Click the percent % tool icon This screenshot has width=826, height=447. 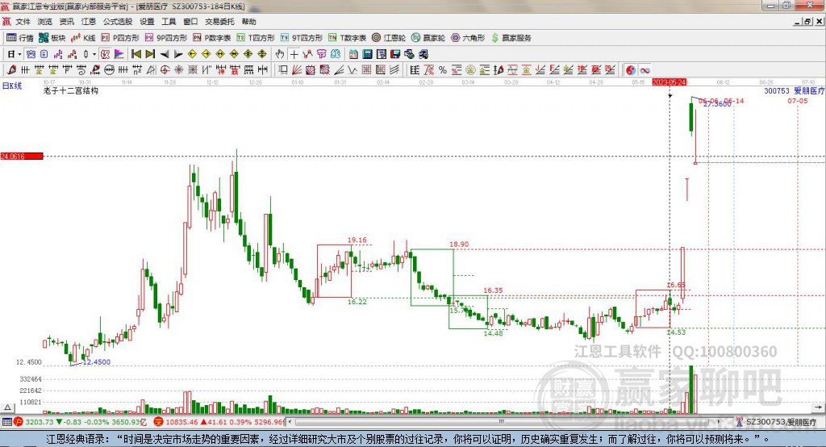tap(443, 70)
